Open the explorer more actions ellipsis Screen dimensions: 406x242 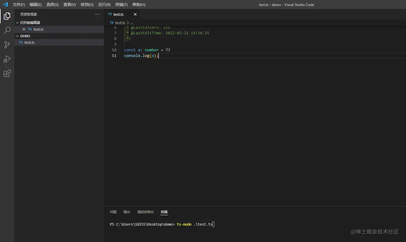[97, 14]
